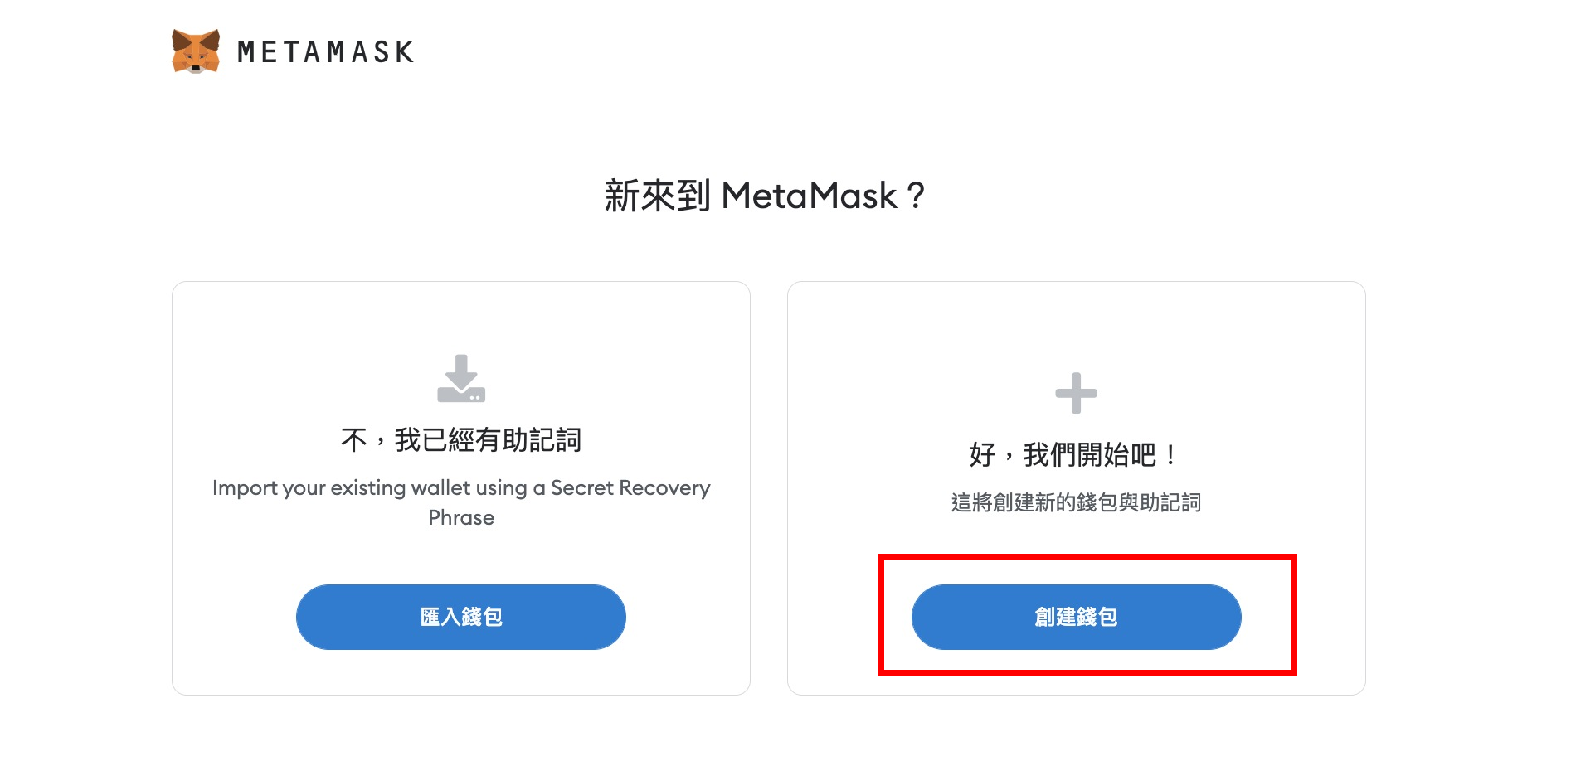Click the 好，我們開始吧！ card title
The image size is (1571, 761).
1076,454
